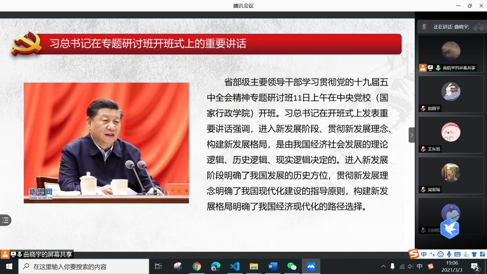Show hidden system tray icons chevron

[383, 266]
